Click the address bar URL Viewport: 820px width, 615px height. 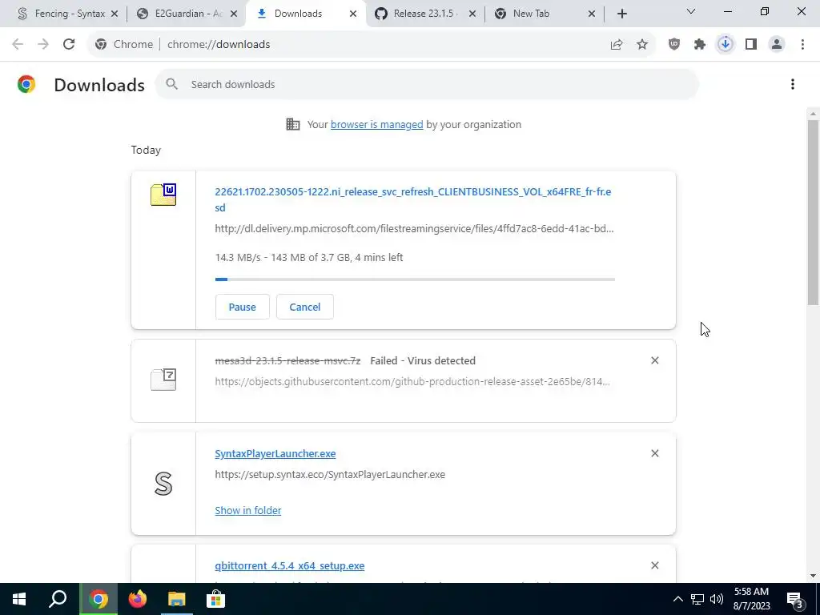(x=219, y=45)
